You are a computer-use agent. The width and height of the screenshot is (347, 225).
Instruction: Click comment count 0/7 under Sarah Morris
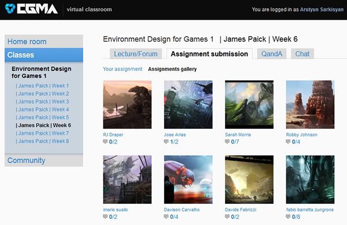235,142
